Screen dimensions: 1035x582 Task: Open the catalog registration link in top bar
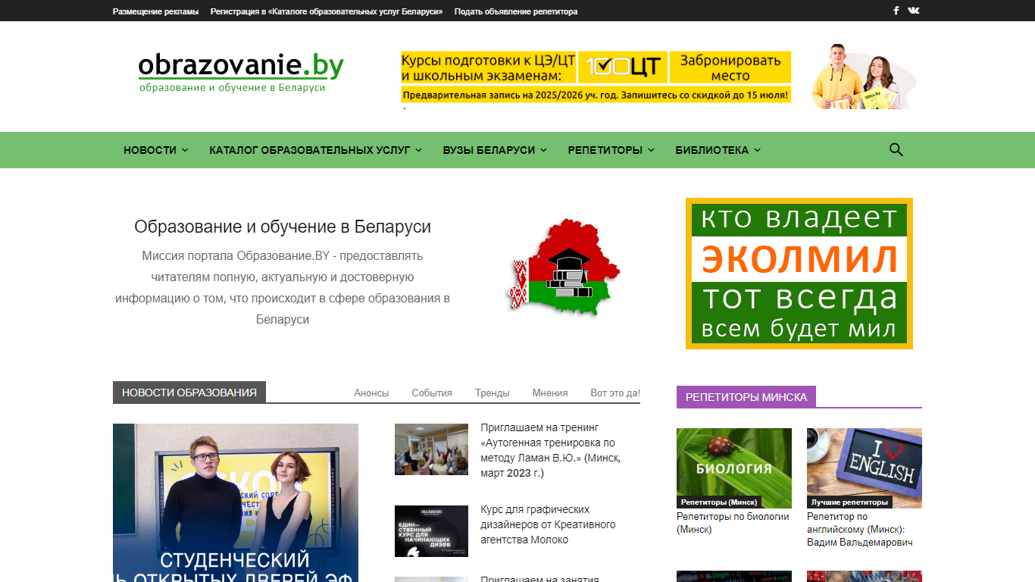(x=327, y=11)
